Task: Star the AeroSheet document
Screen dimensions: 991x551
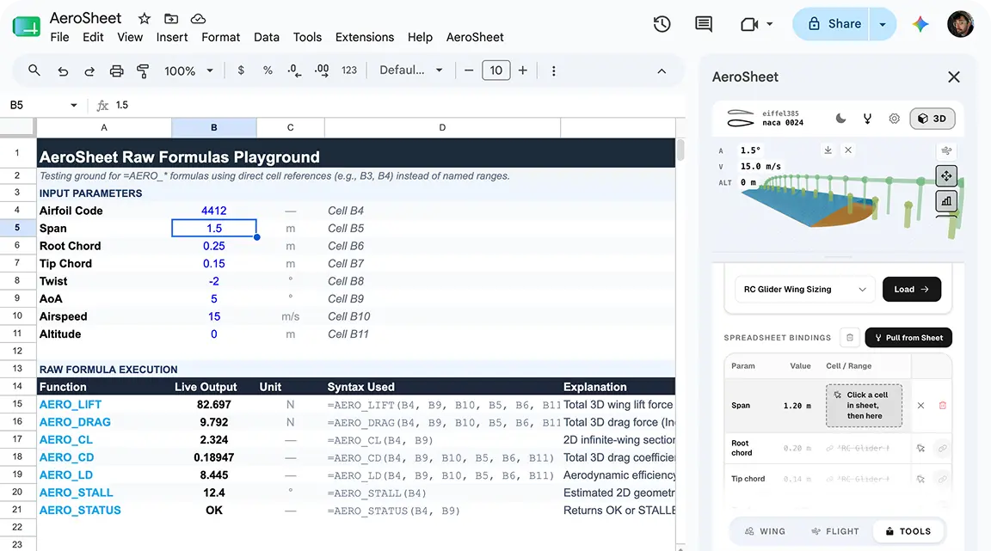Action: pos(145,19)
